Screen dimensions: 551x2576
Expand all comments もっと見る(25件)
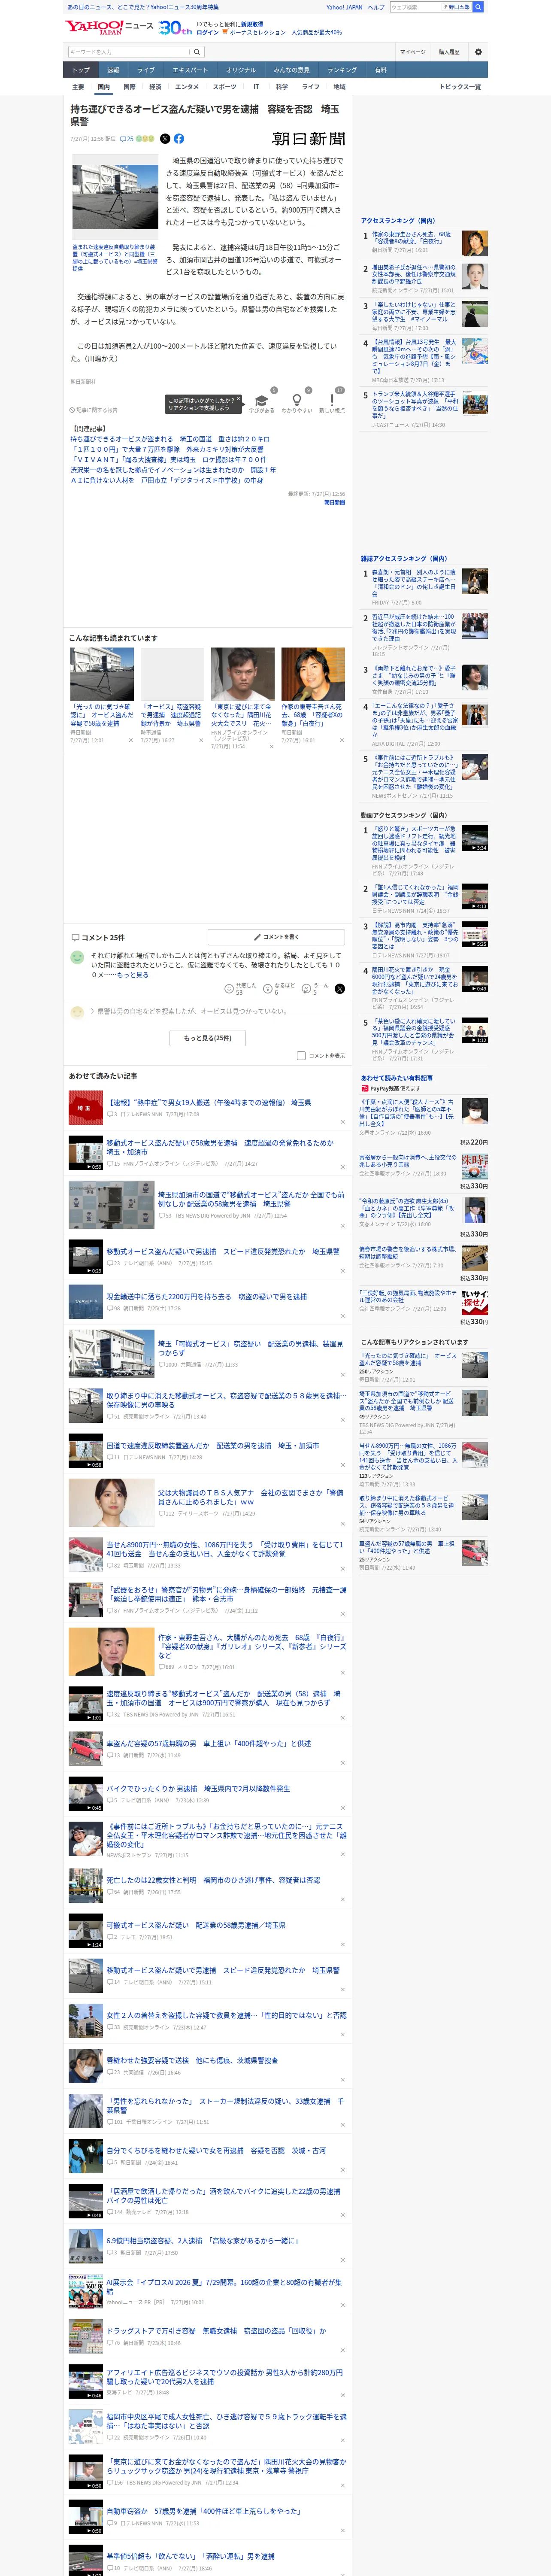tap(208, 1038)
